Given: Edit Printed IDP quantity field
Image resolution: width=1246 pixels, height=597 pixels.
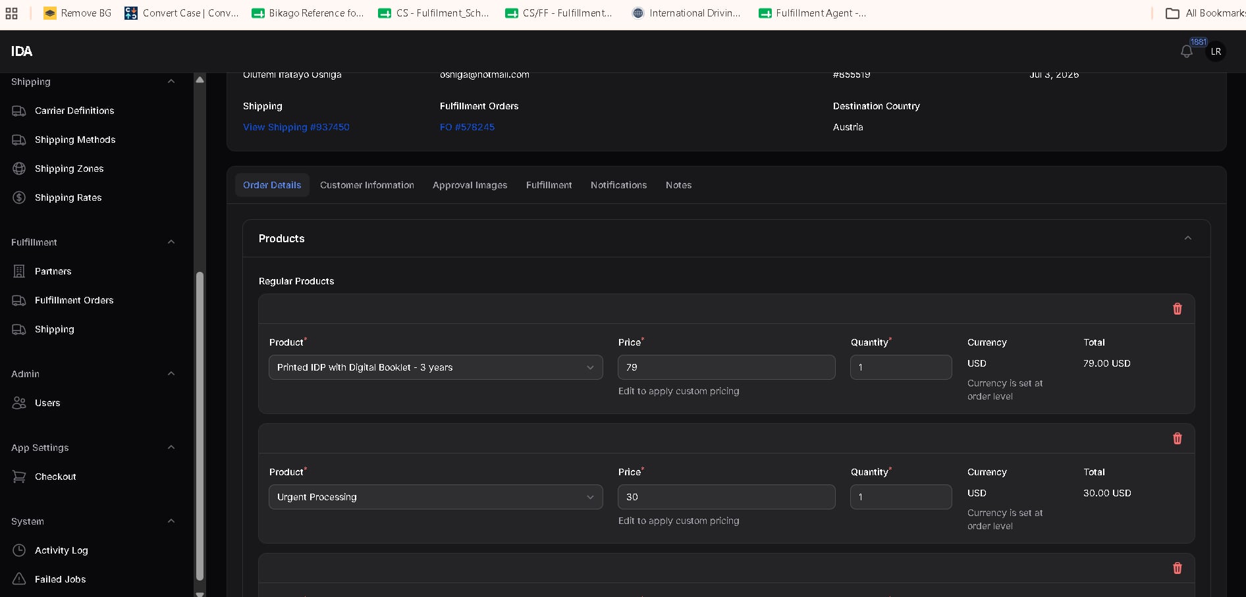Looking at the screenshot, I should [x=901, y=367].
